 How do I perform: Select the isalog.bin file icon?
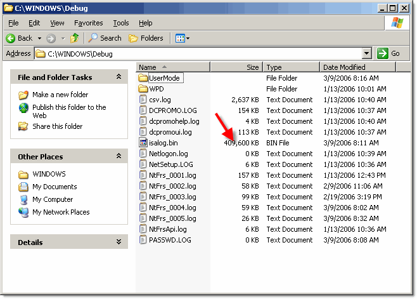coord(143,143)
